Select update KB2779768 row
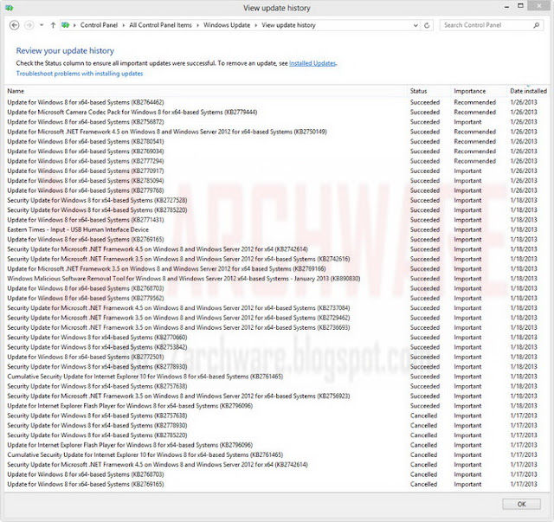Image resolution: width=554 pixels, height=522 pixels. click(x=277, y=190)
